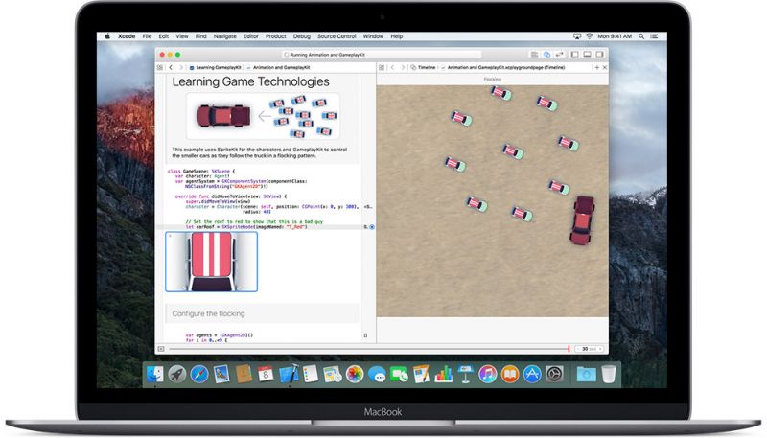Viewport: 767px width, 438px height.
Task: Go back in the timeline editor
Action: (x=392, y=67)
